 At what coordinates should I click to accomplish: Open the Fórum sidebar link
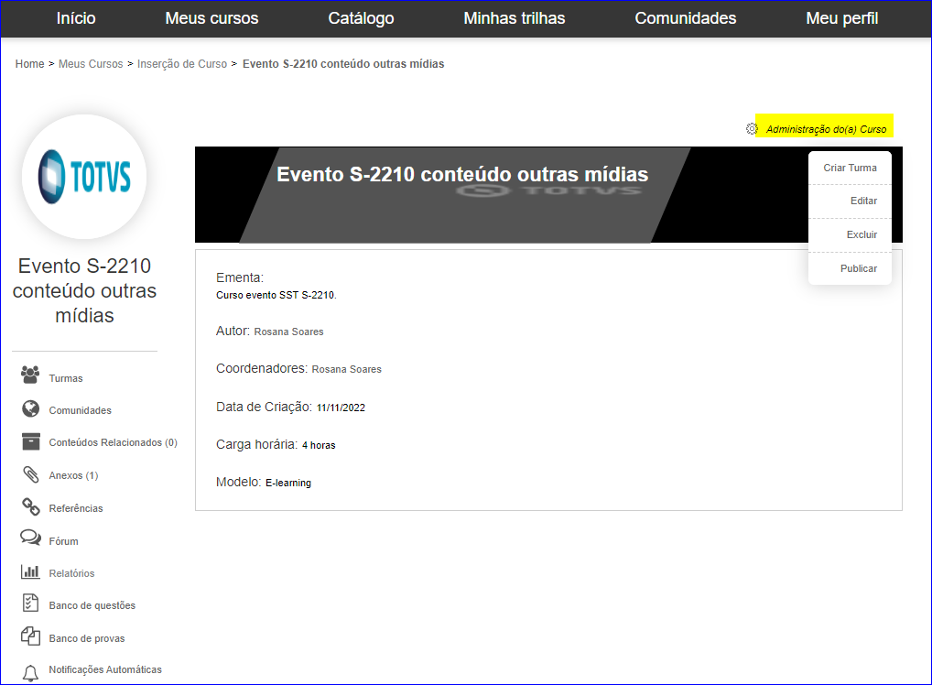tap(63, 541)
